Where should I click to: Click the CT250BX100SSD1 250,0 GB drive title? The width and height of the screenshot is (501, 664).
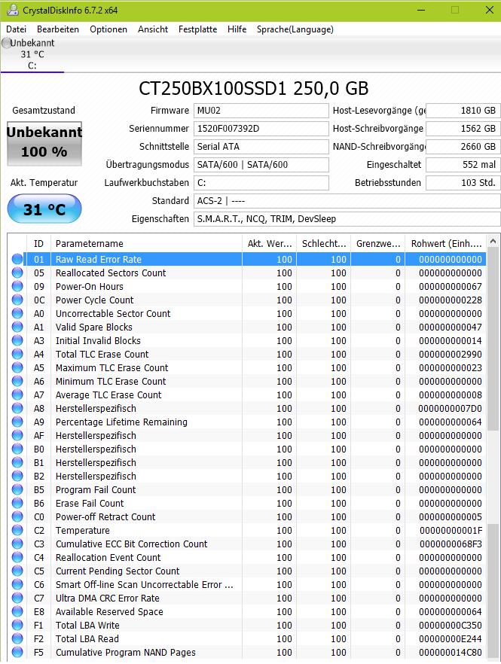point(253,89)
